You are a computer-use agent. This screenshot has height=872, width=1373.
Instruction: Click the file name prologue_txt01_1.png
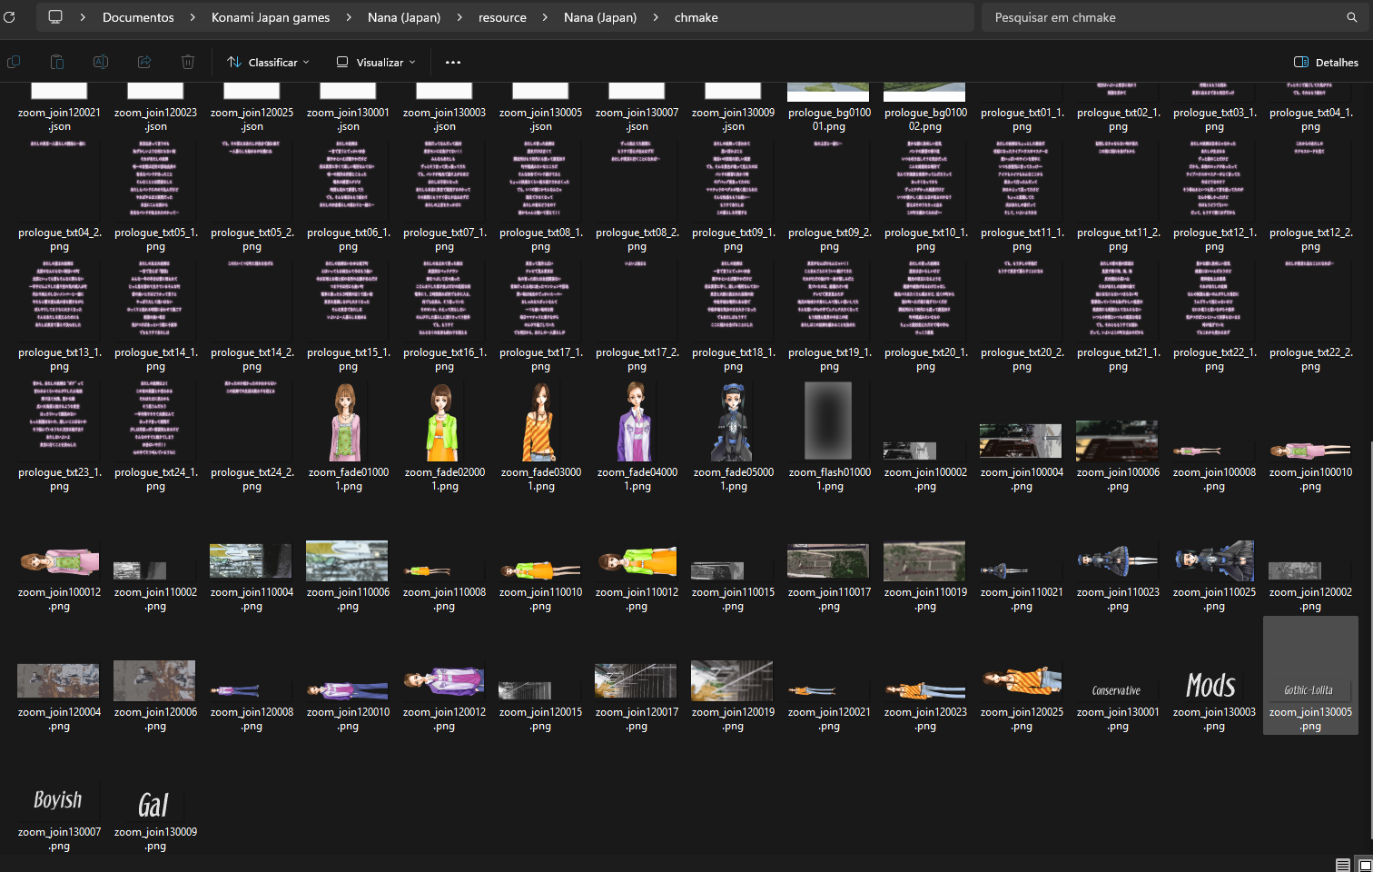[x=1022, y=120]
